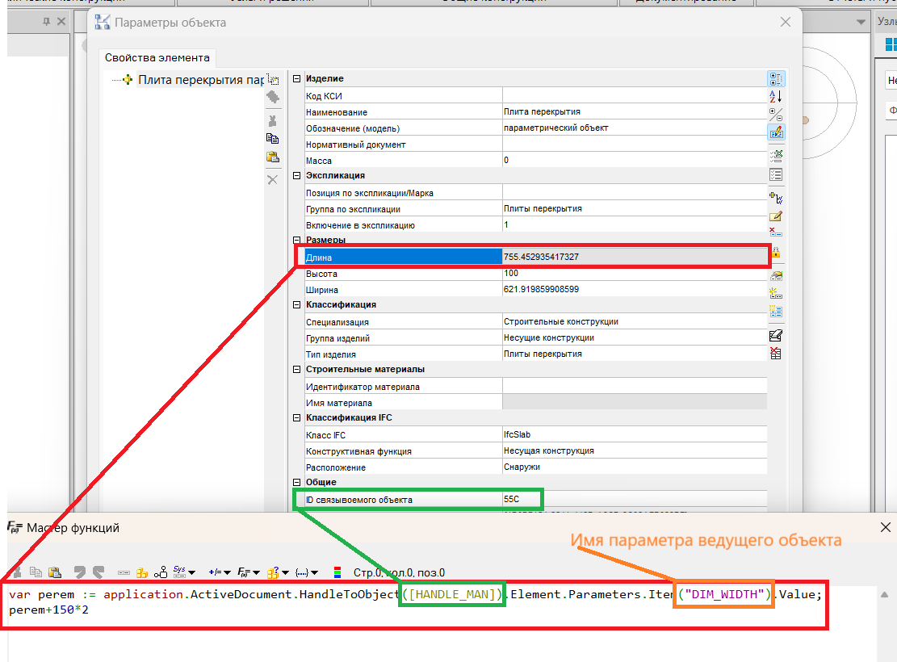Click the list checklist icon below the green one

point(776,174)
